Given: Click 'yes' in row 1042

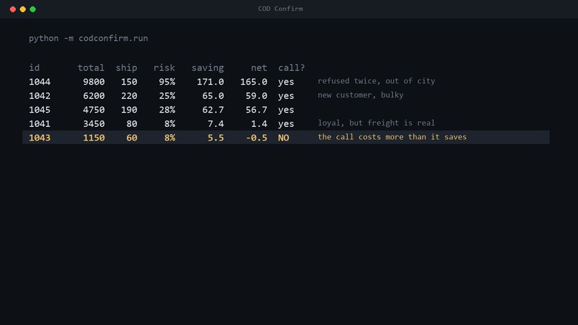Looking at the screenshot, I should [x=286, y=96].
